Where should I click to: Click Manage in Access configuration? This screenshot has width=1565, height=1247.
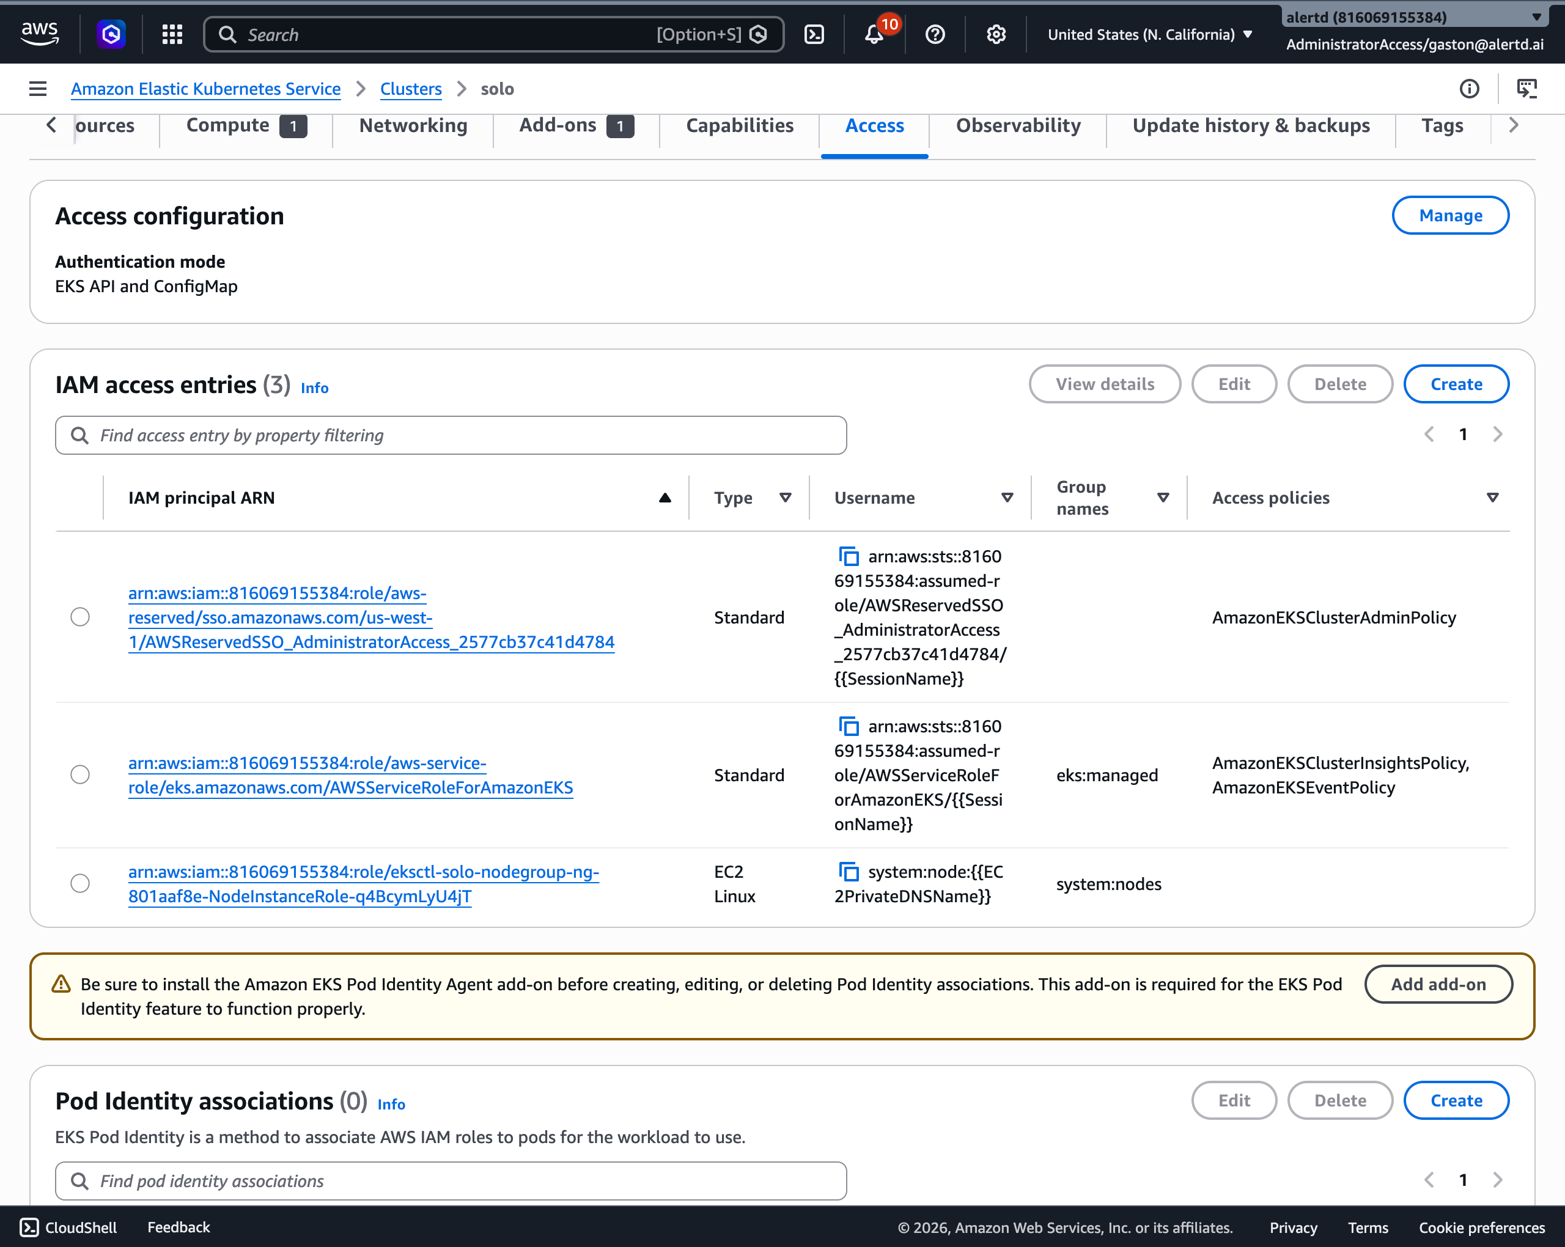[1450, 216]
